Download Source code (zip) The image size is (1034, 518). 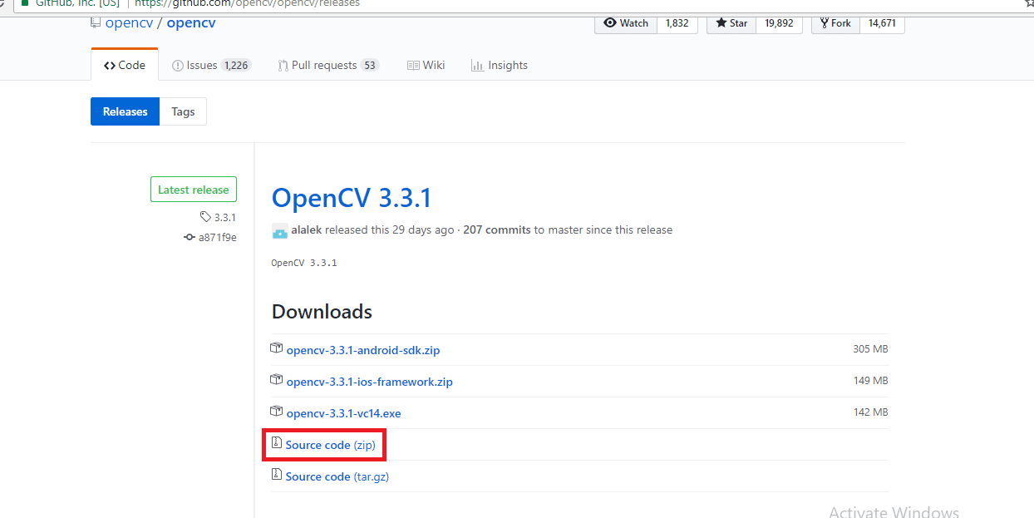click(x=330, y=445)
